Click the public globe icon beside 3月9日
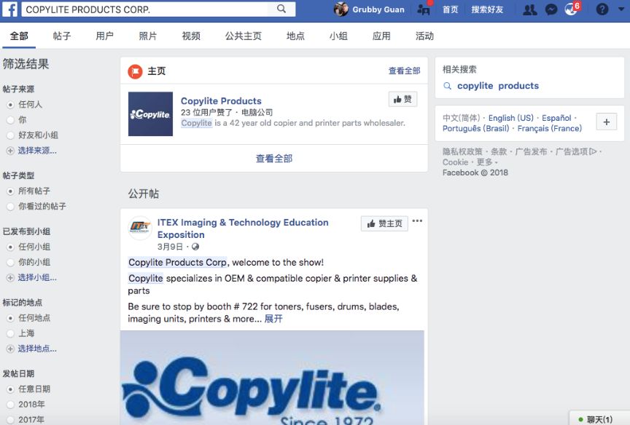 pyautogui.click(x=195, y=247)
